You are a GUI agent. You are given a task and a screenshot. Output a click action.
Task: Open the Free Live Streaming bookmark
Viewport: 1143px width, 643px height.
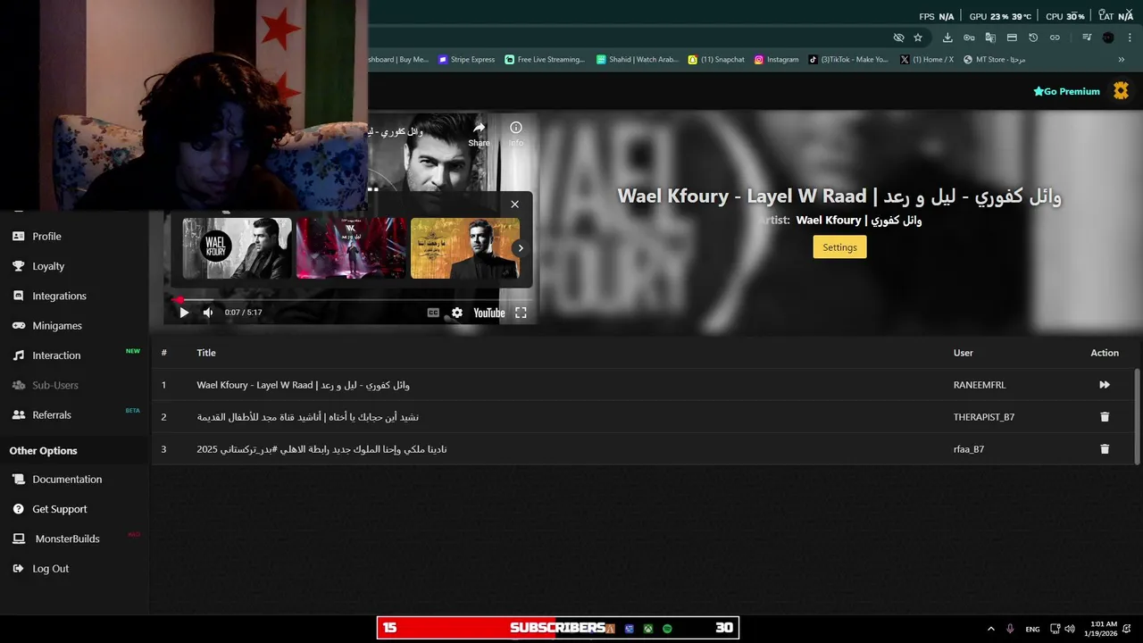coord(544,60)
